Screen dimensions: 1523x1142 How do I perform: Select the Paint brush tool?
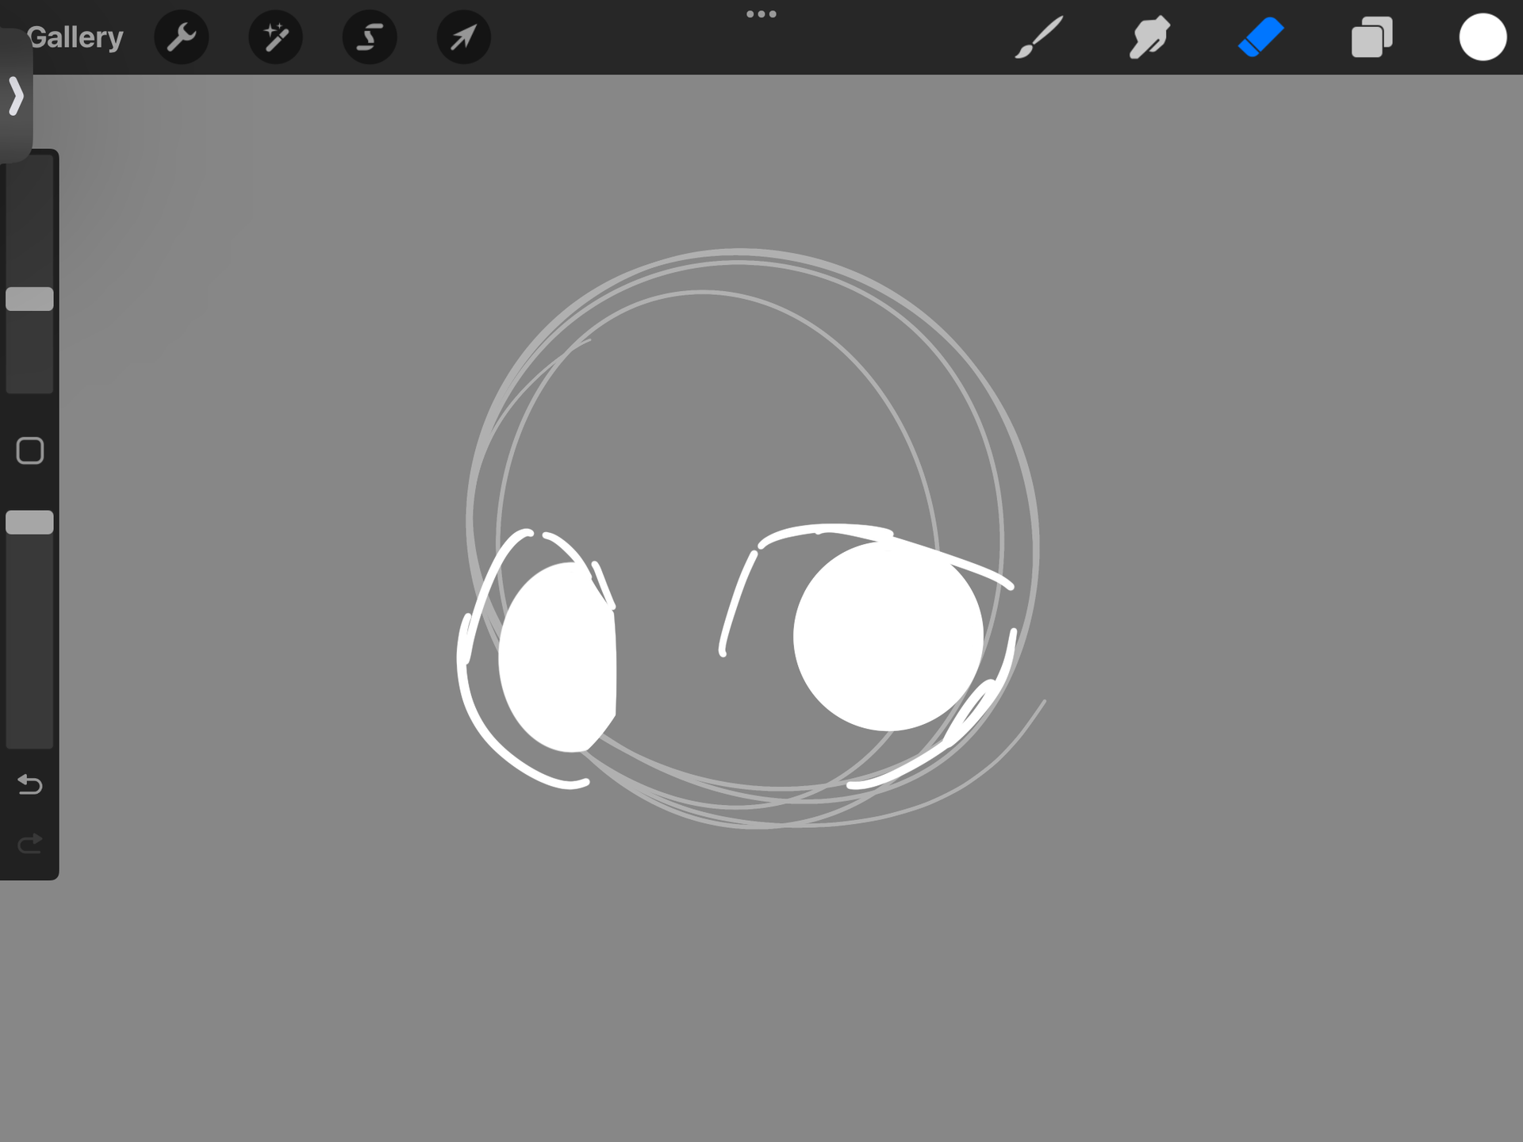pos(1039,37)
